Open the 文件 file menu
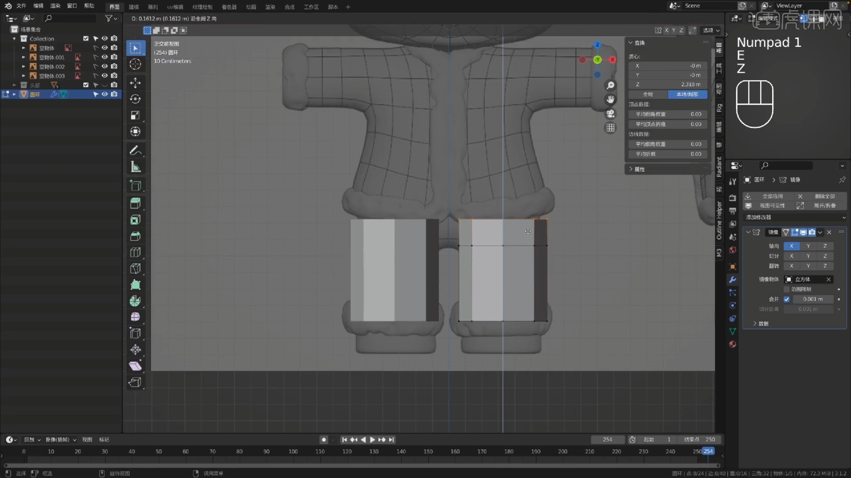Screen dimensions: 851x478 (21, 6)
